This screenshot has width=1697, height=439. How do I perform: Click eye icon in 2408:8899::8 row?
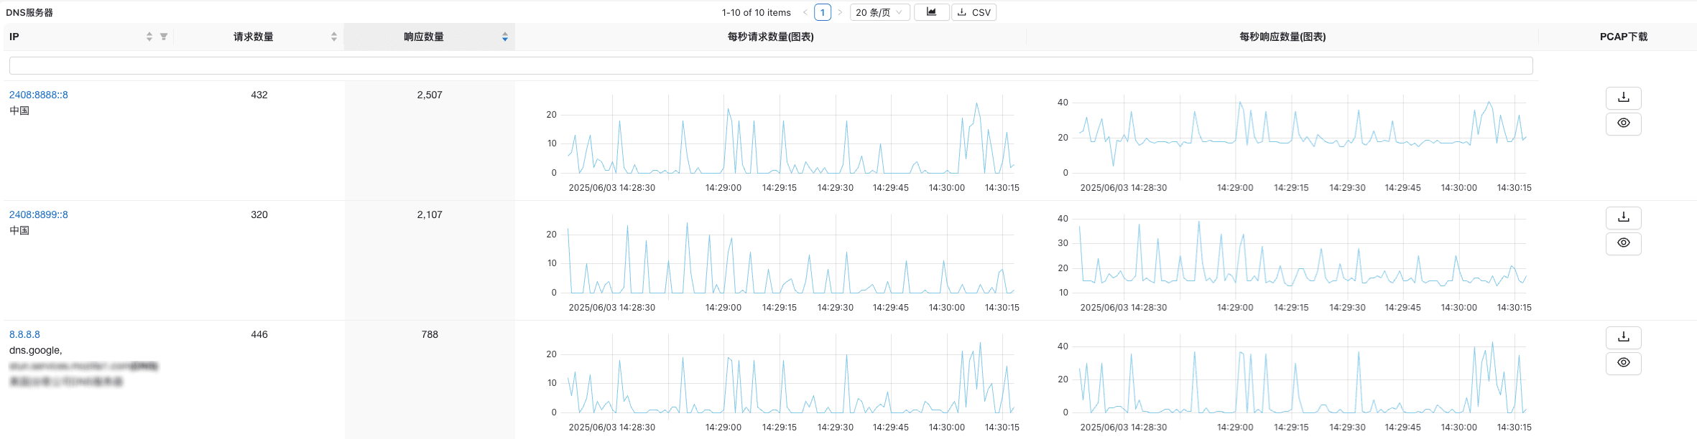[x=1623, y=243]
